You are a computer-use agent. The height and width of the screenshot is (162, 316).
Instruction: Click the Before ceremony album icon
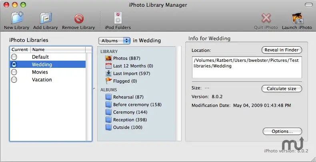click(108, 105)
